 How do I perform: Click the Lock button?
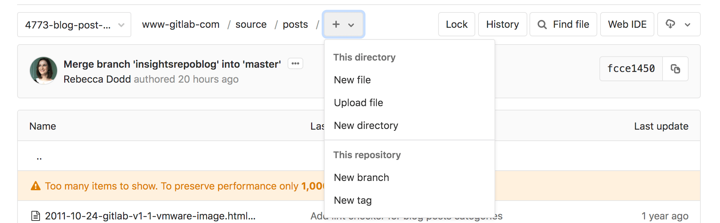pyautogui.click(x=457, y=24)
